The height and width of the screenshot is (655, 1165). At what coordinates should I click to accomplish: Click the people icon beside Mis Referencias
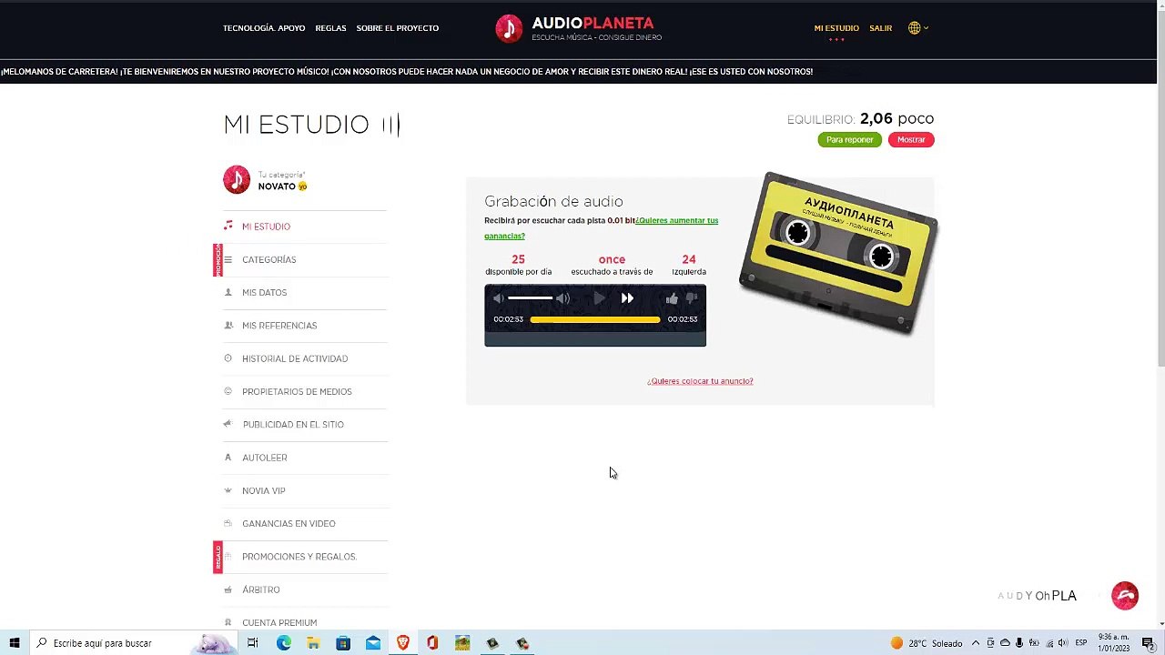click(x=228, y=325)
